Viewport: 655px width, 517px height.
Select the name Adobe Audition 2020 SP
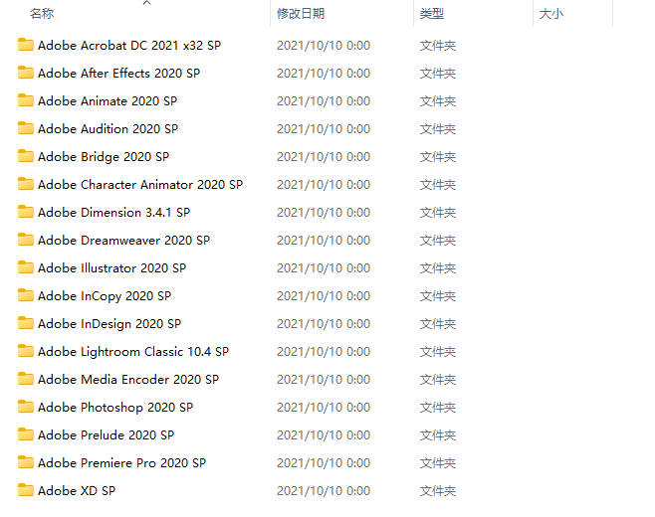pos(109,128)
